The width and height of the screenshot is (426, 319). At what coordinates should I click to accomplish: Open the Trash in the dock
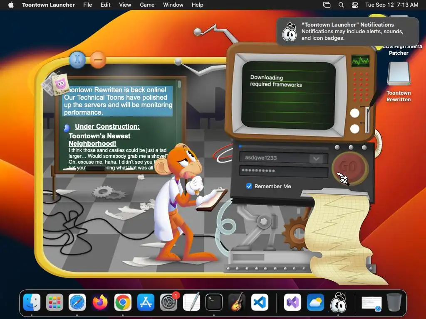pos(394,302)
